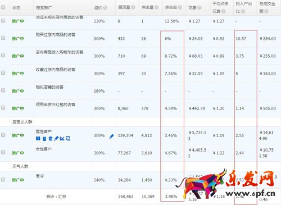Viewport: 281px width, 205px height.
Task: Open the chart icon under 男性客户
Action: [x=62, y=139]
